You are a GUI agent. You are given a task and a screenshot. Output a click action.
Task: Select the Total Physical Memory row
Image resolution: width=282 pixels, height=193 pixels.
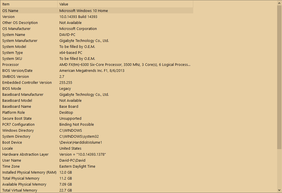click(x=97, y=178)
